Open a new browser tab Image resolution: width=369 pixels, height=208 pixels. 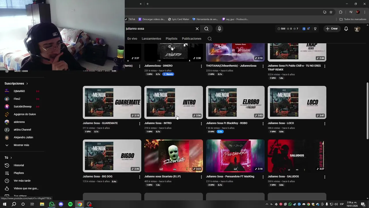point(148,4)
